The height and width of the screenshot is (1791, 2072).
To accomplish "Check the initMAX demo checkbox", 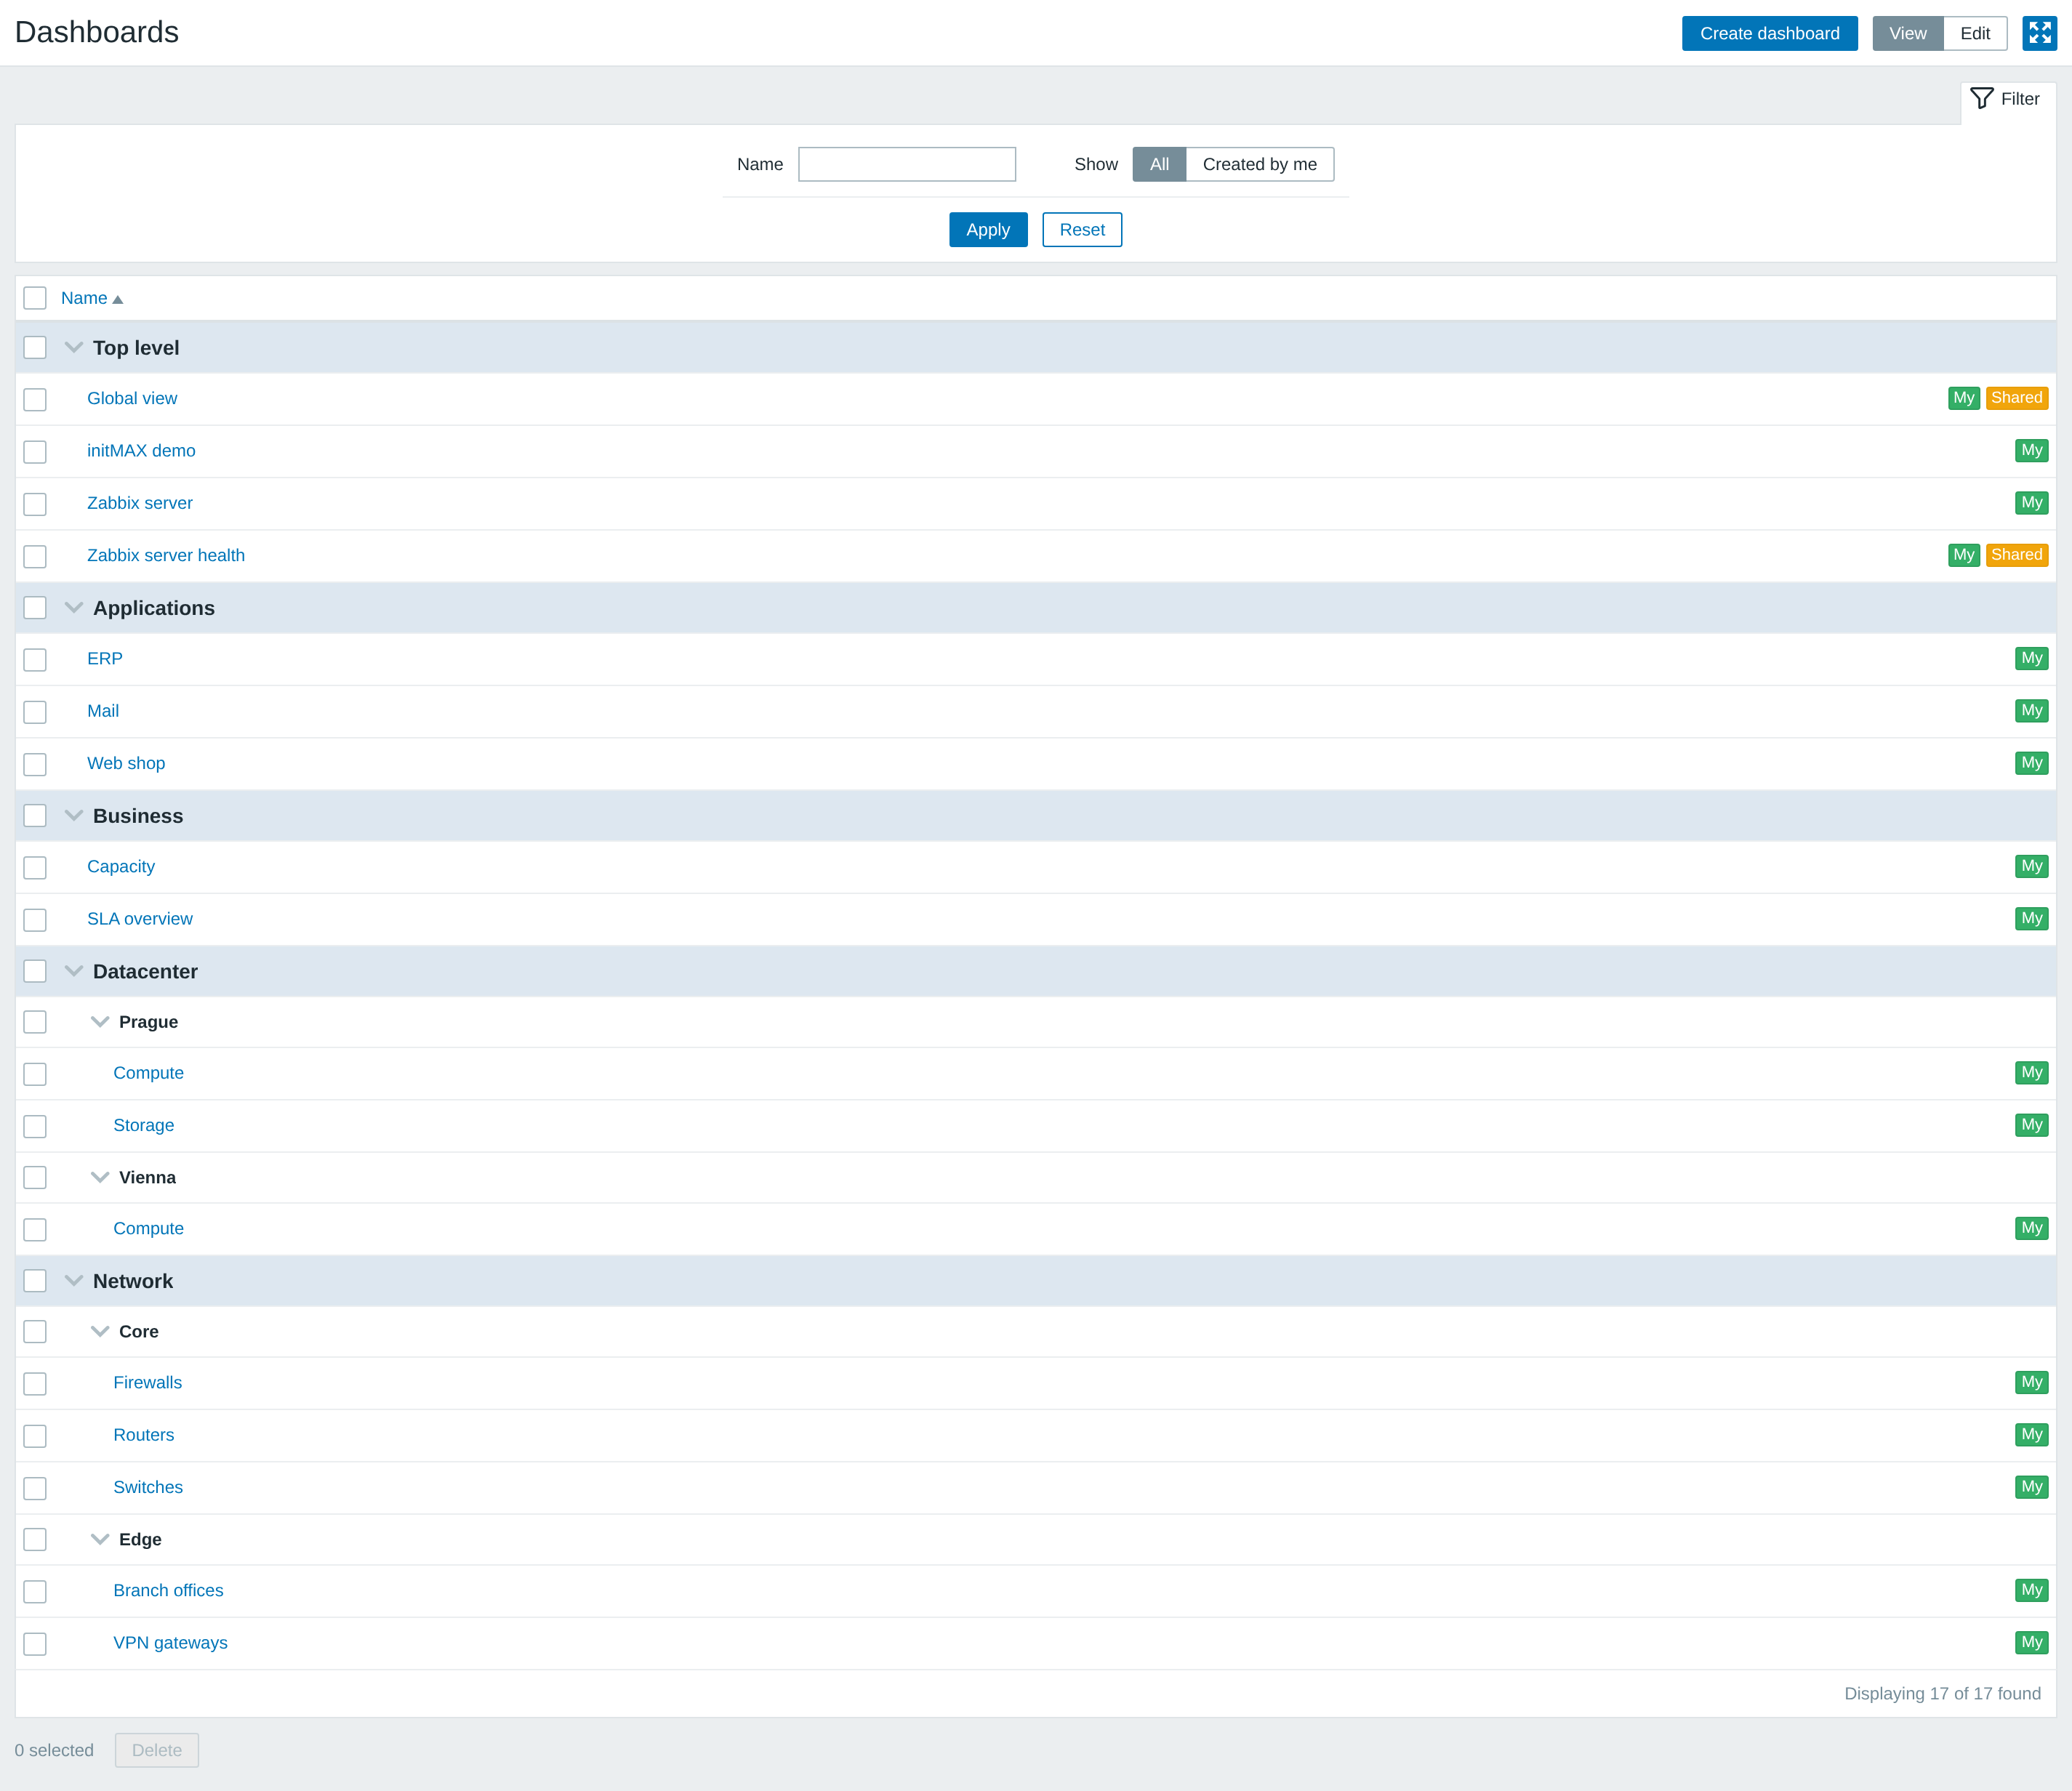I will 35,452.
